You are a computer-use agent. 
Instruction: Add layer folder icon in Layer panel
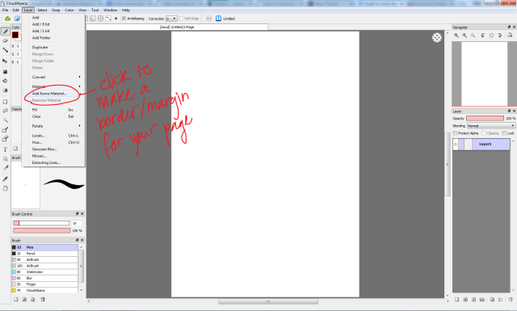tap(482, 300)
